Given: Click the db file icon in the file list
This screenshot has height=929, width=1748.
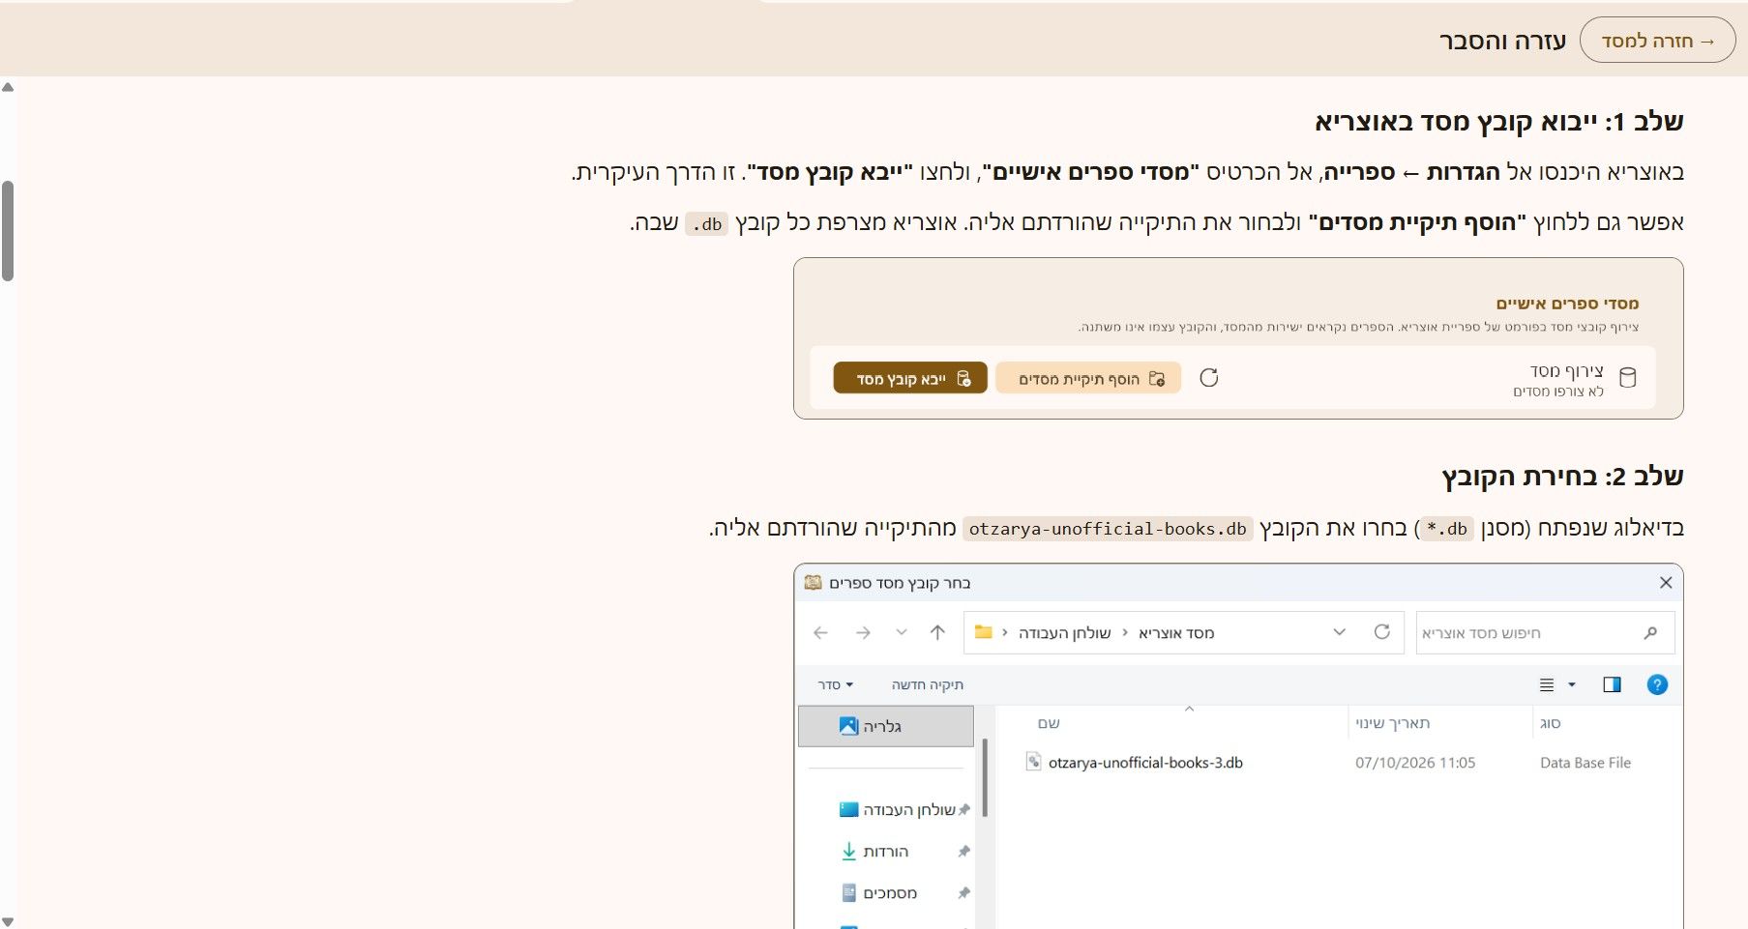Looking at the screenshot, I should pyautogui.click(x=1033, y=762).
